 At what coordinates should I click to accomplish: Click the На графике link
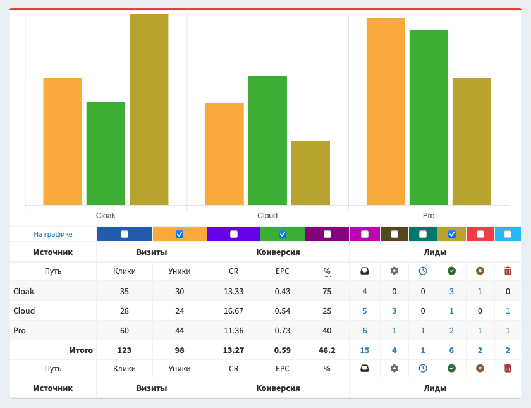pyautogui.click(x=53, y=234)
